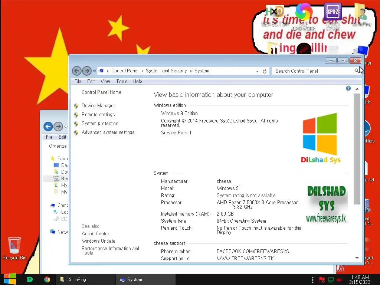Click the search magnifier in Control Panel
The width and height of the screenshot is (380, 285).
pos(356,71)
